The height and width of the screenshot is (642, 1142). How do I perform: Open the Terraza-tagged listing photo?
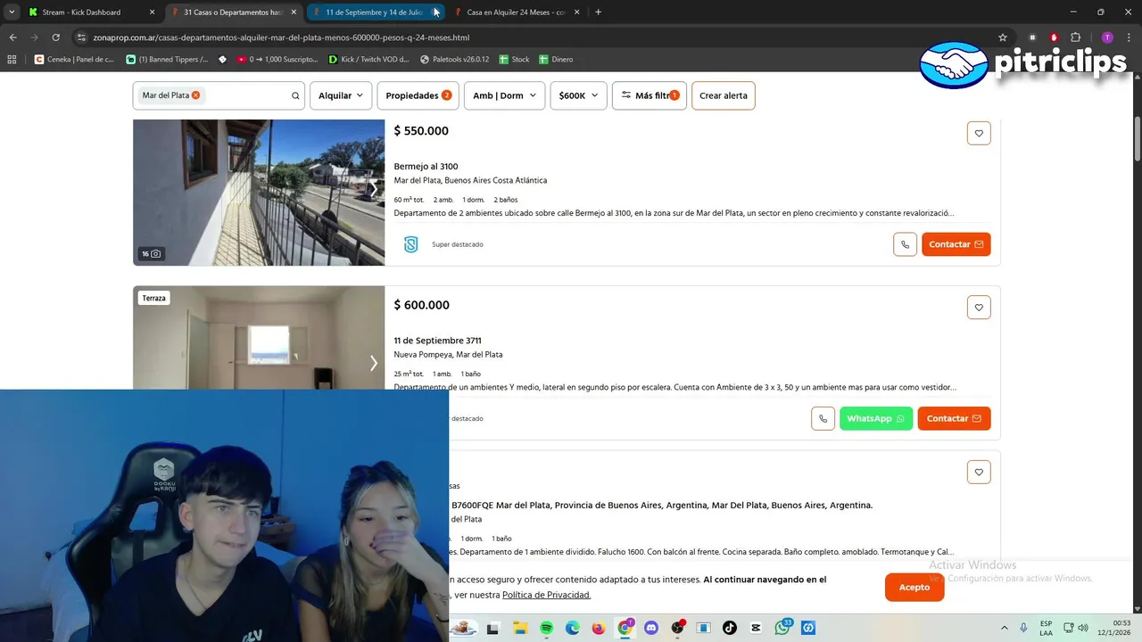[259, 338]
